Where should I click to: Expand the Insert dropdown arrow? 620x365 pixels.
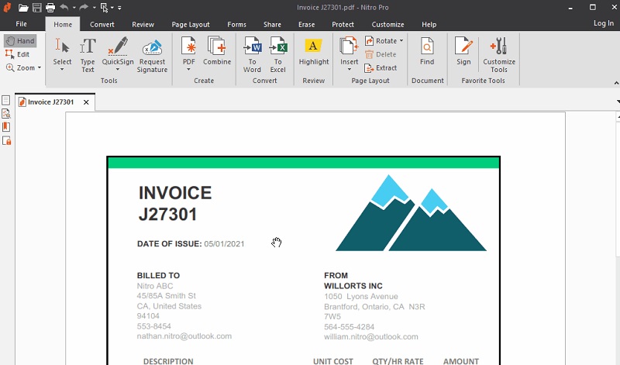click(x=350, y=70)
